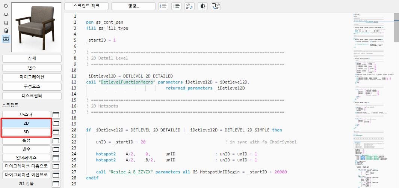399x188 pixels.
Task: Click the "Resize_A_B_ZZYZX" string on line 27
Action: 130,172
